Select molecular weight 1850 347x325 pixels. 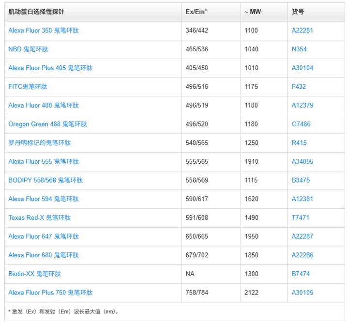tap(251, 255)
